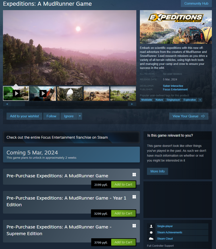Open the Steam Achievements feature link
The image size is (216, 249).
point(170,233)
